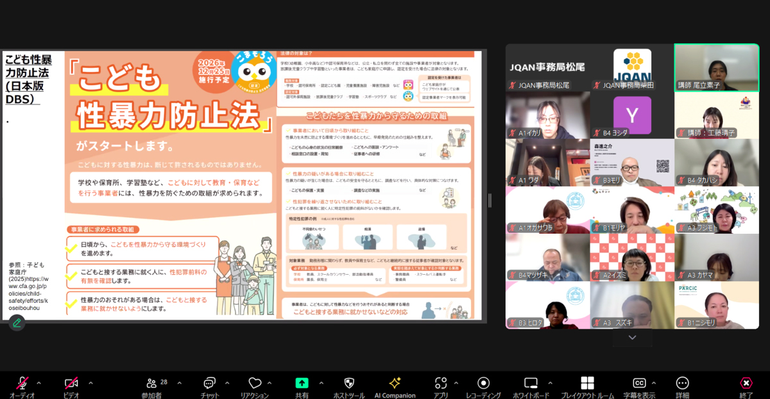Open the リアクション menu

coord(256,384)
